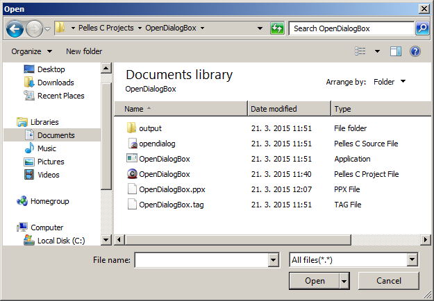The width and height of the screenshot is (434, 301).
Task: Sort by Date modified column header
Action: 290,109
